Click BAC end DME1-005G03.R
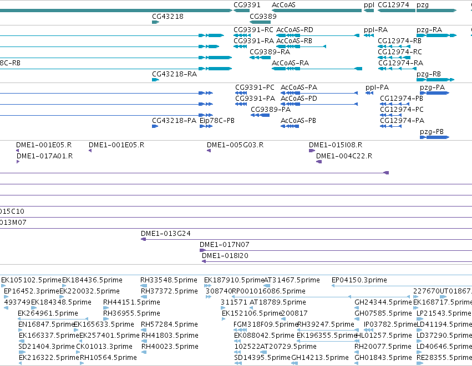 (x=209, y=151)
